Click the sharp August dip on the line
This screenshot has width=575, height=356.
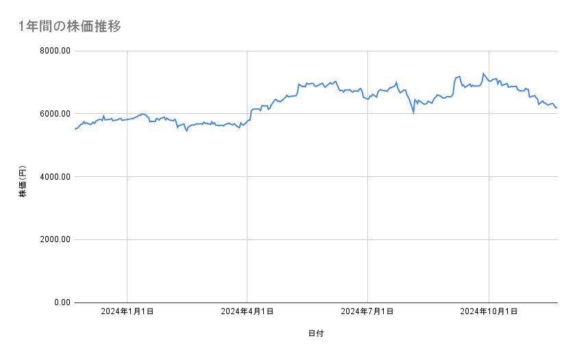(x=413, y=112)
